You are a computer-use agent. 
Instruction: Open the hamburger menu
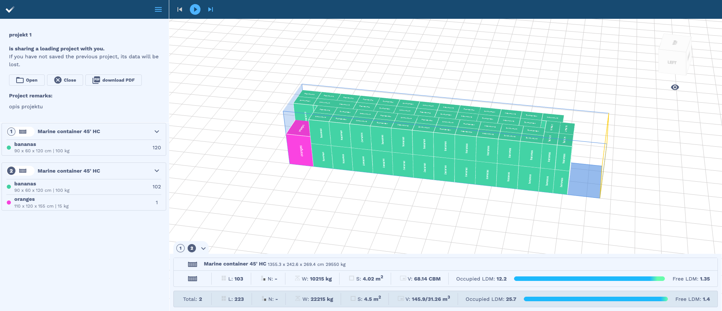coord(158,9)
